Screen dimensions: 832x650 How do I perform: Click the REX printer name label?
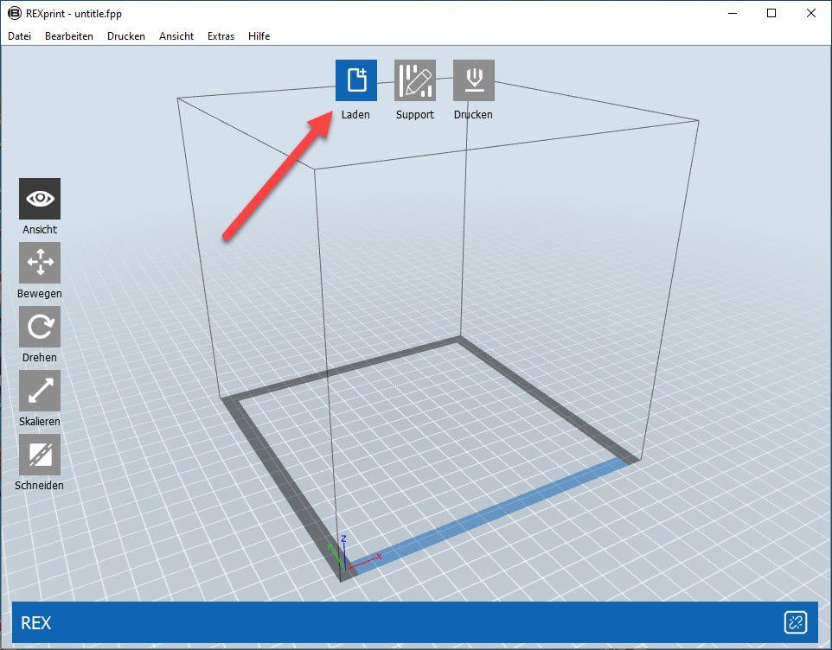36,622
